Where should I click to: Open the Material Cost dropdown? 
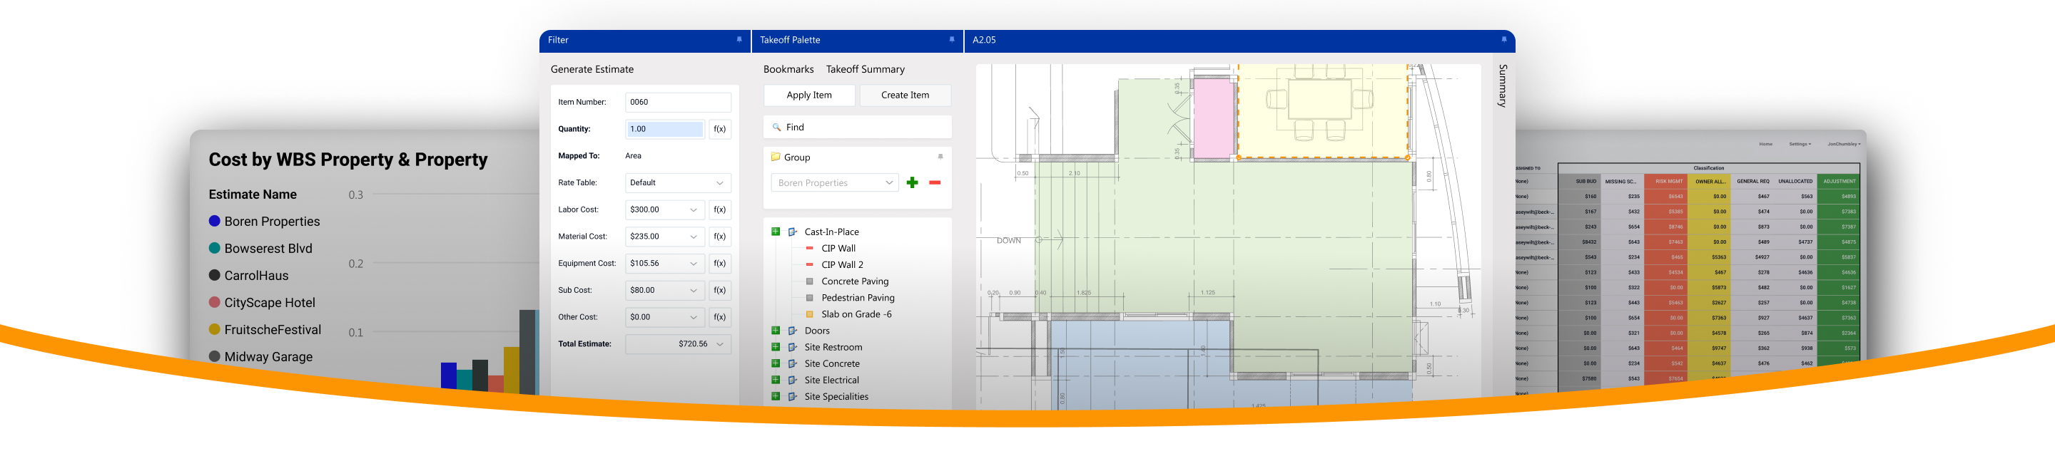(694, 237)
